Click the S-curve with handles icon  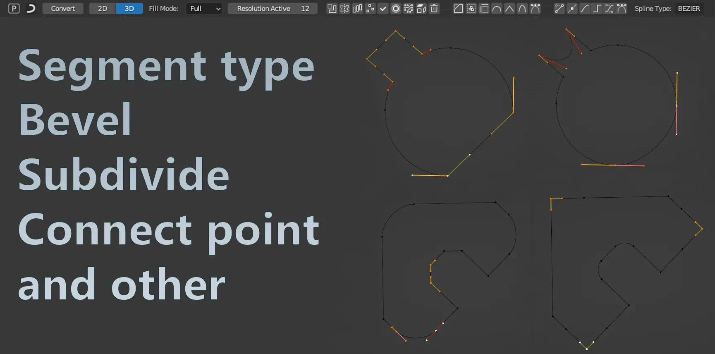(x=609, y=8)
